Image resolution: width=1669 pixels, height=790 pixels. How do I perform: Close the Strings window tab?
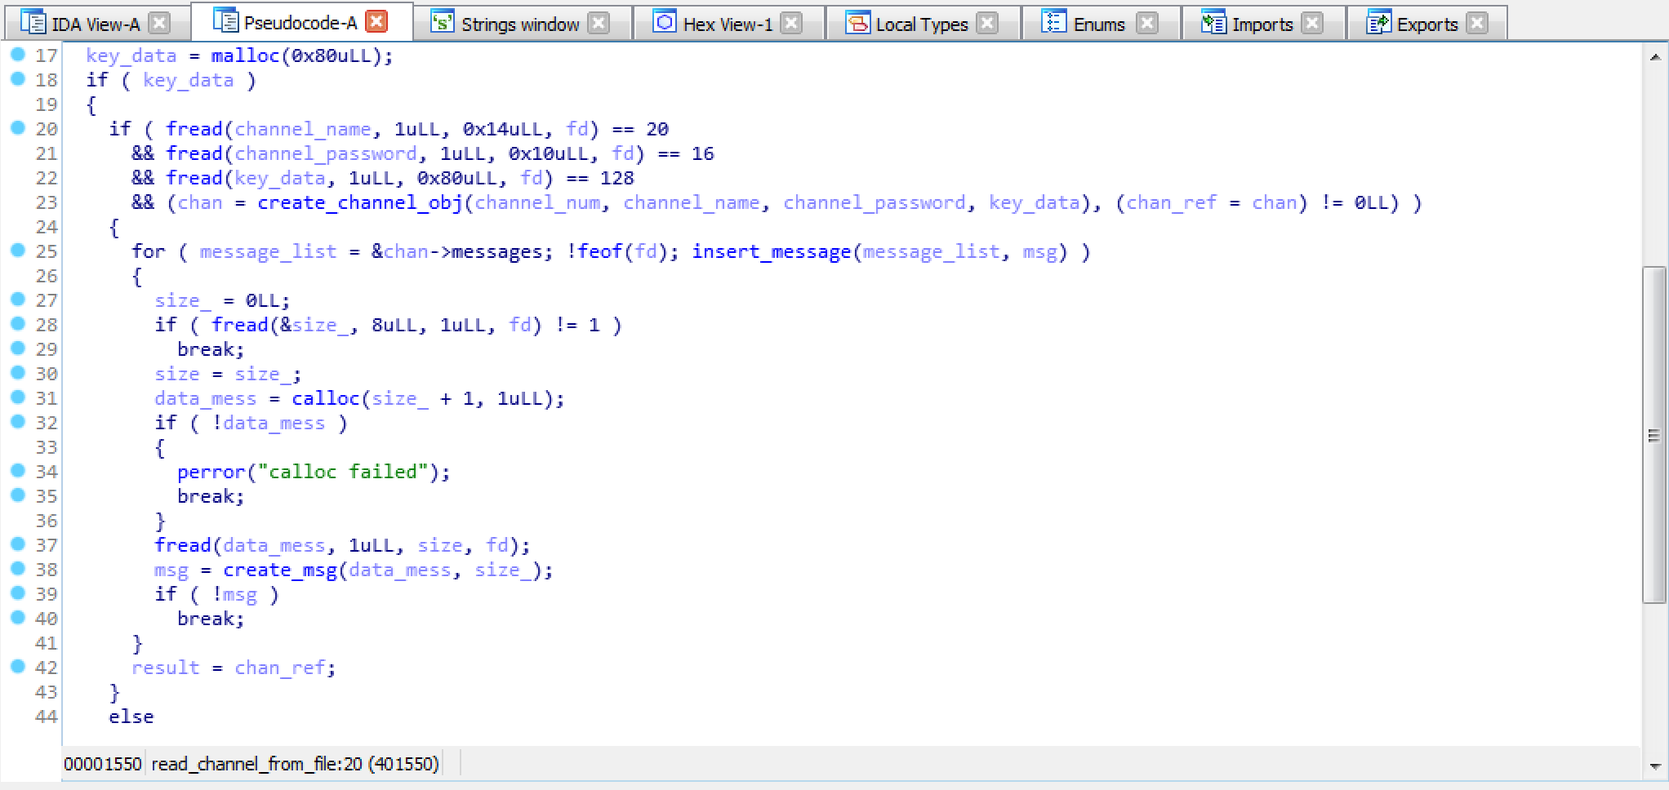click(599, 23)
